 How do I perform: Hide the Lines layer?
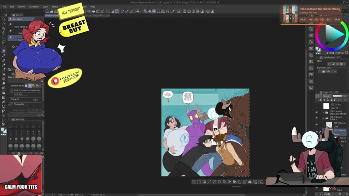coord(317,125)
